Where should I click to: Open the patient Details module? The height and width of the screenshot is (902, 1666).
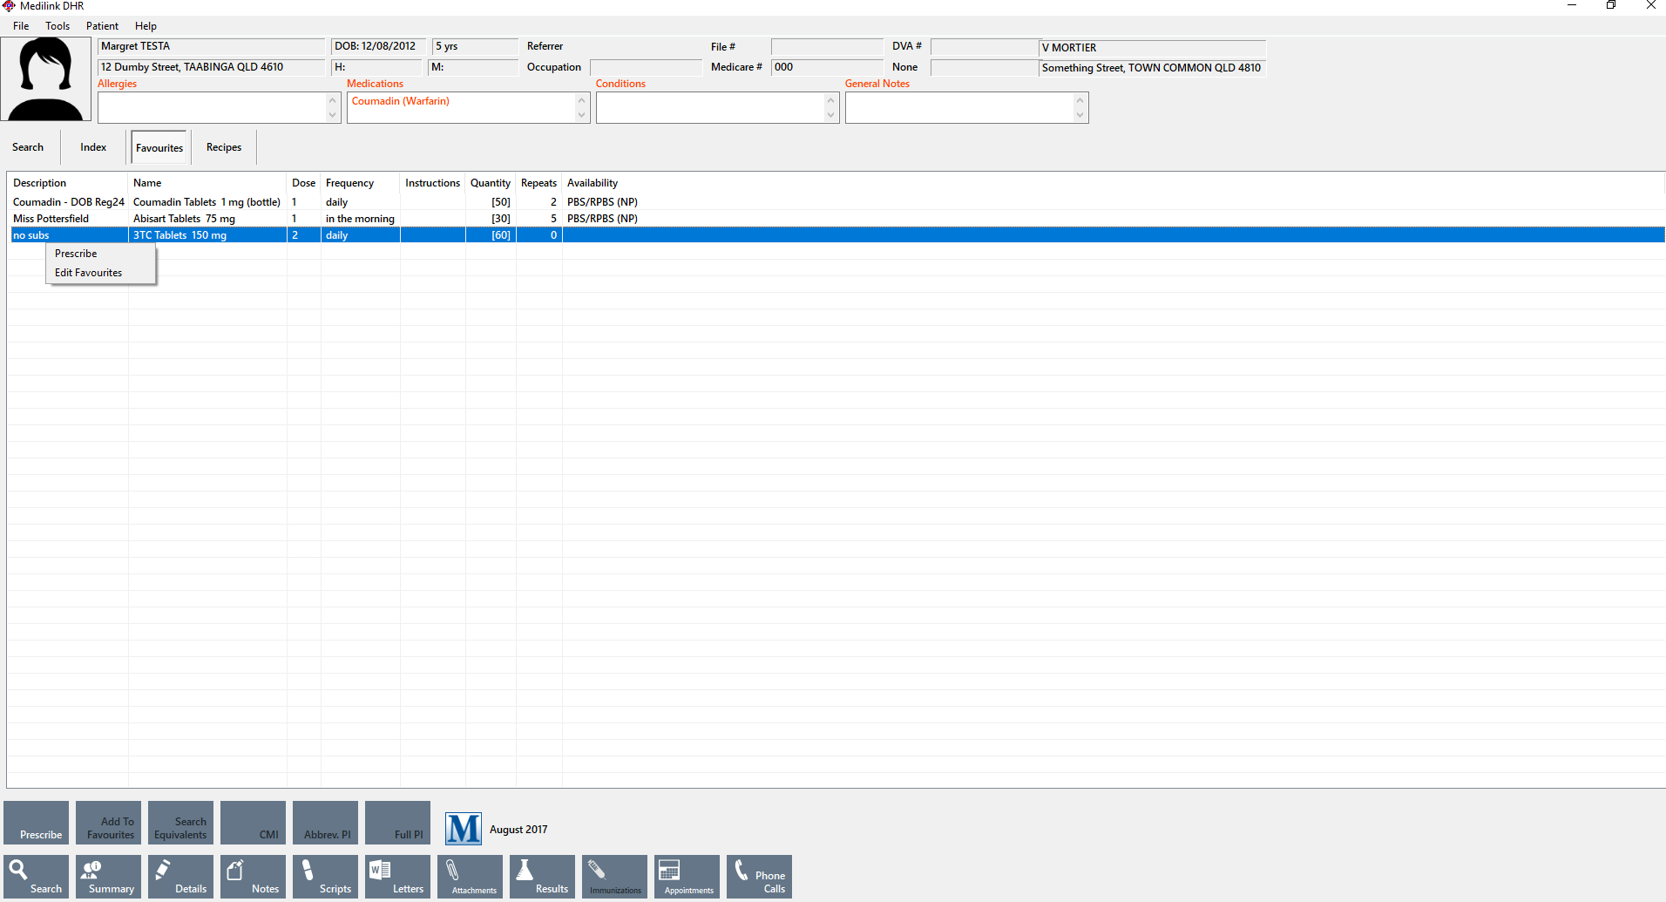click(180, 876)
